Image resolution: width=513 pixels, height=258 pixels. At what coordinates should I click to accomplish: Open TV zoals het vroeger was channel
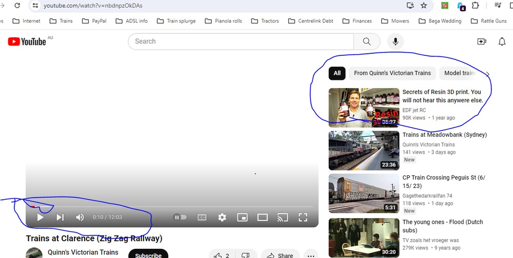tap(430, 240)
